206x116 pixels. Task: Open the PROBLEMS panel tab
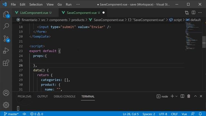(x=24, y=96)
